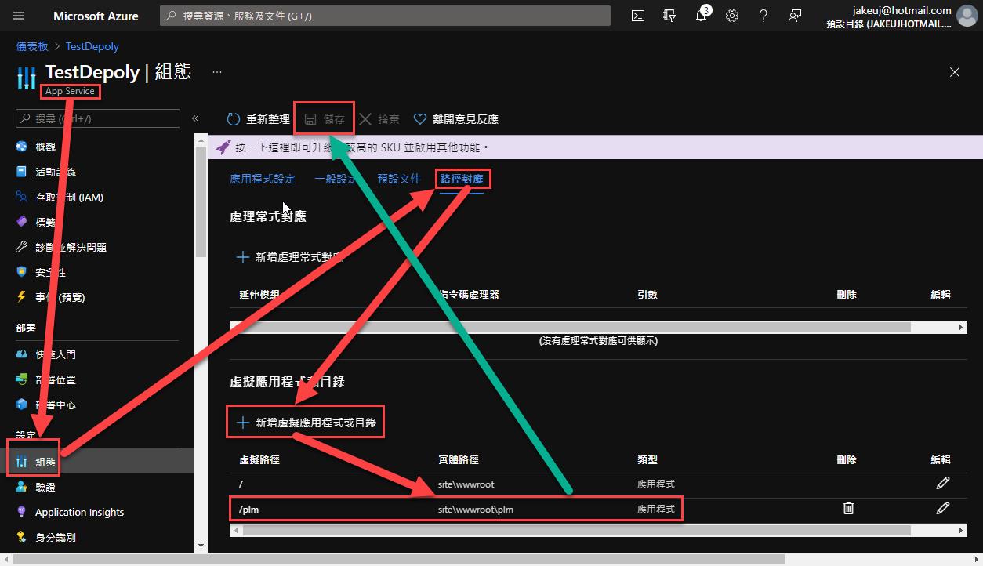983x566 pixels.
Task: Open the directory and subscription filter icon
Action: [x=669, y=16]
